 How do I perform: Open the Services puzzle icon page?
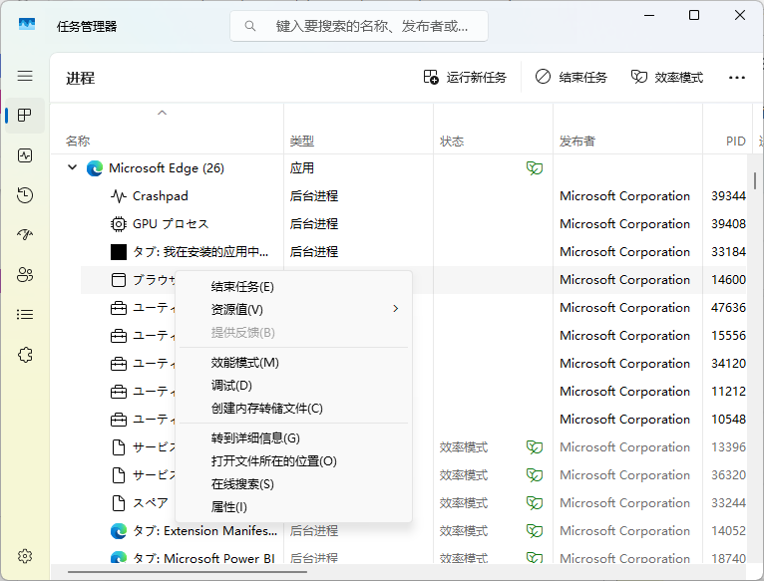point(25,355)
